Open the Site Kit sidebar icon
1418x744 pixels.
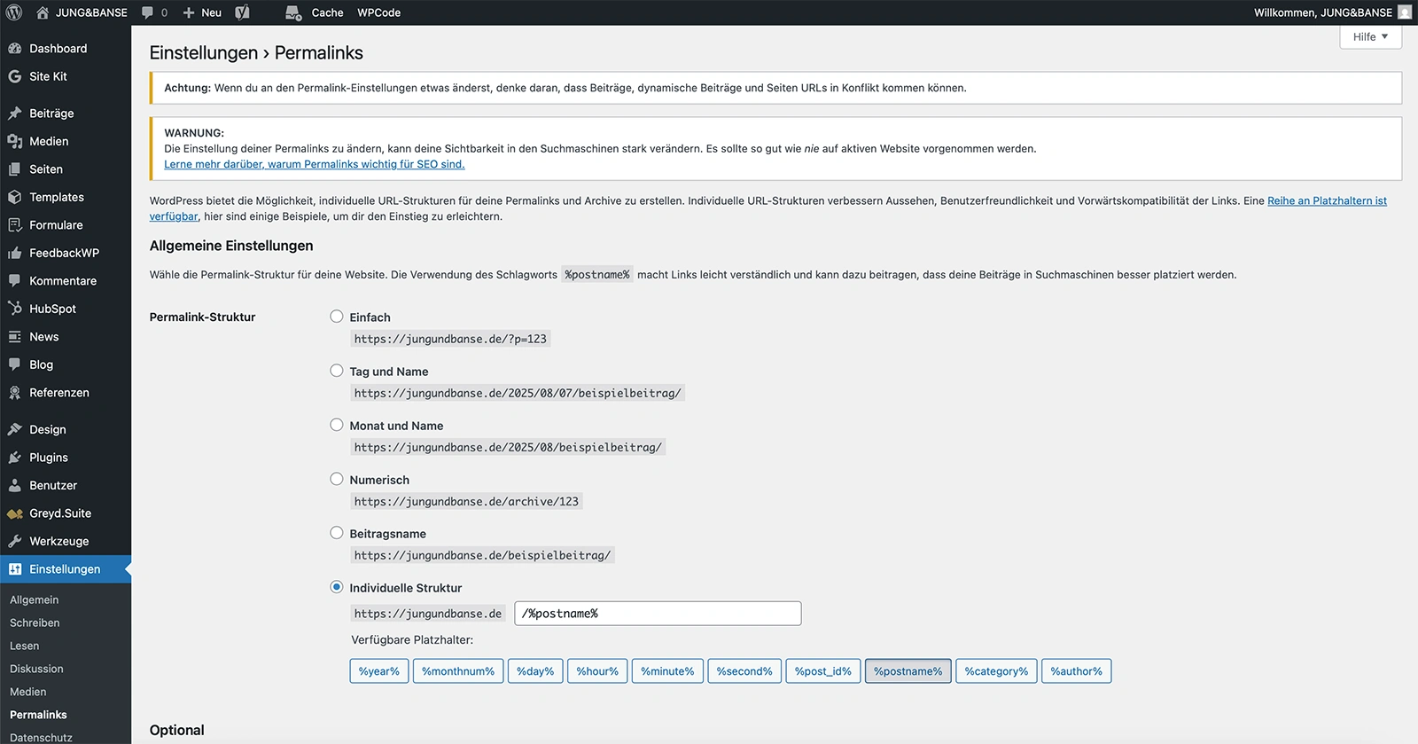[15, 76]
